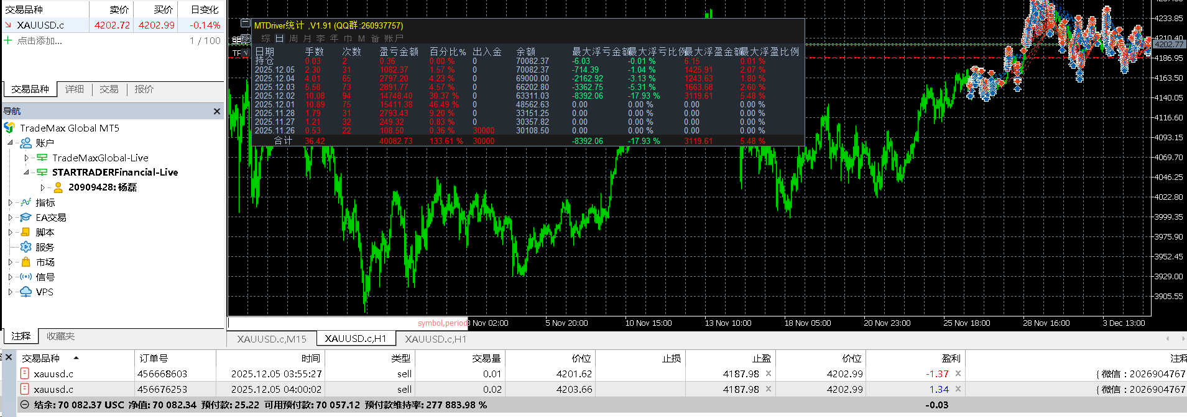Switch to the 收藏夹 tab
Screen dimensions: 1187x417
tap(60, 336)
